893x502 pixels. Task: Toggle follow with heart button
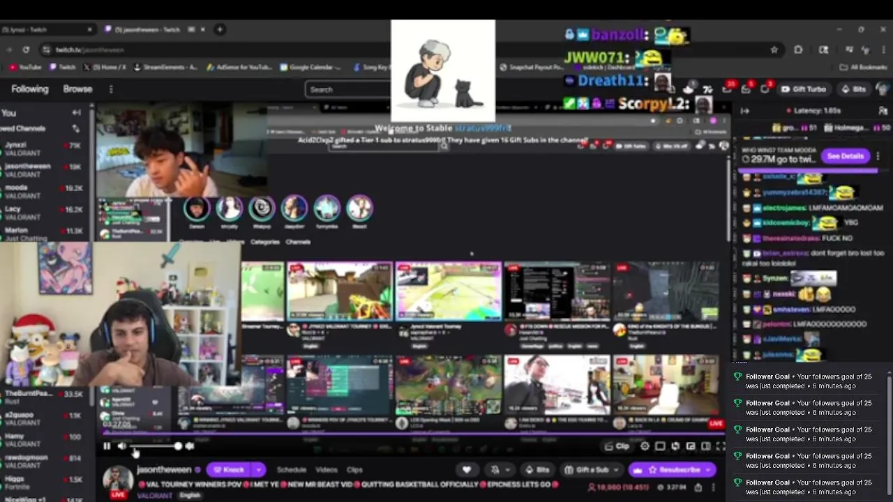[467, 470]
